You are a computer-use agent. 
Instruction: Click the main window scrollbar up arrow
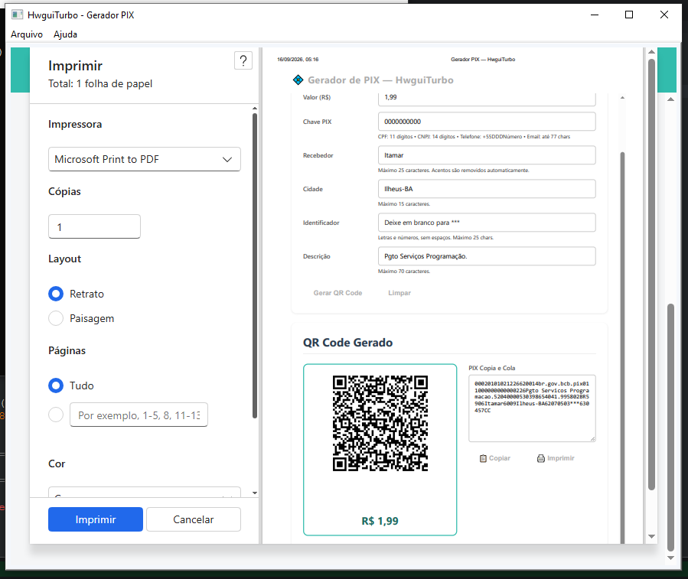(x=671, y=99)
